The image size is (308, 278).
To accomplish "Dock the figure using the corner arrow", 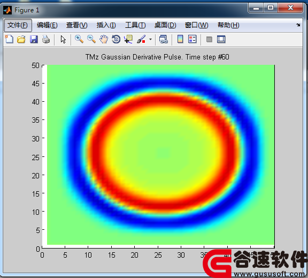I will click(298, 25).
